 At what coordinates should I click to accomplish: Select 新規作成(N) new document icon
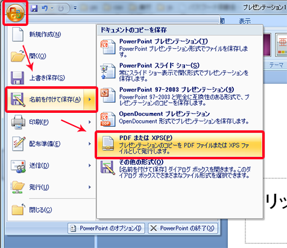pos(17,34)
